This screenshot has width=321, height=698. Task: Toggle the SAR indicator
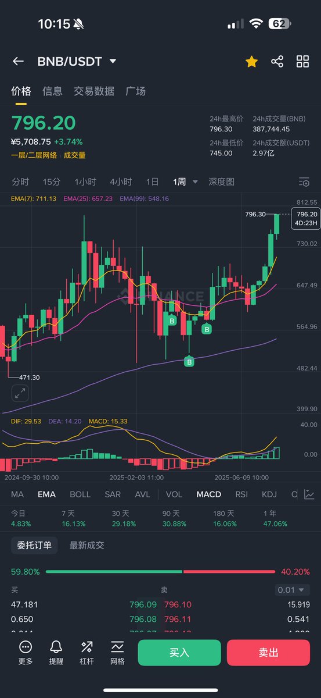pos(113,494)
